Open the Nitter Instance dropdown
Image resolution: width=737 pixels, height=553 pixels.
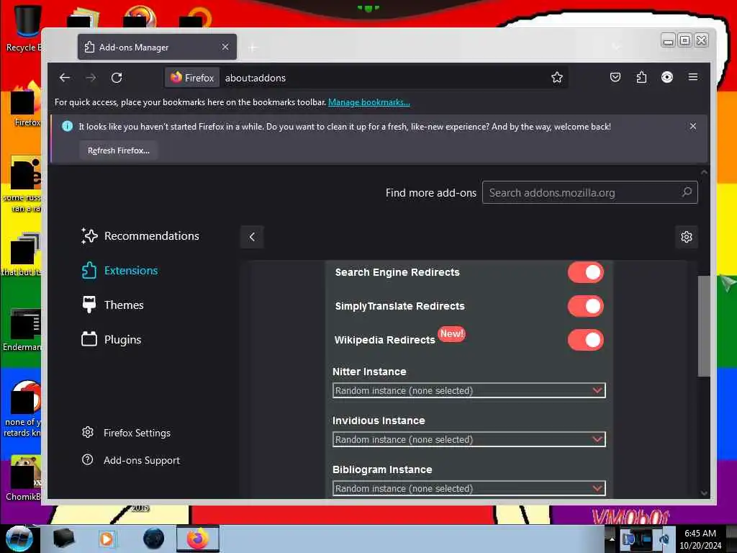coord(469,390)
